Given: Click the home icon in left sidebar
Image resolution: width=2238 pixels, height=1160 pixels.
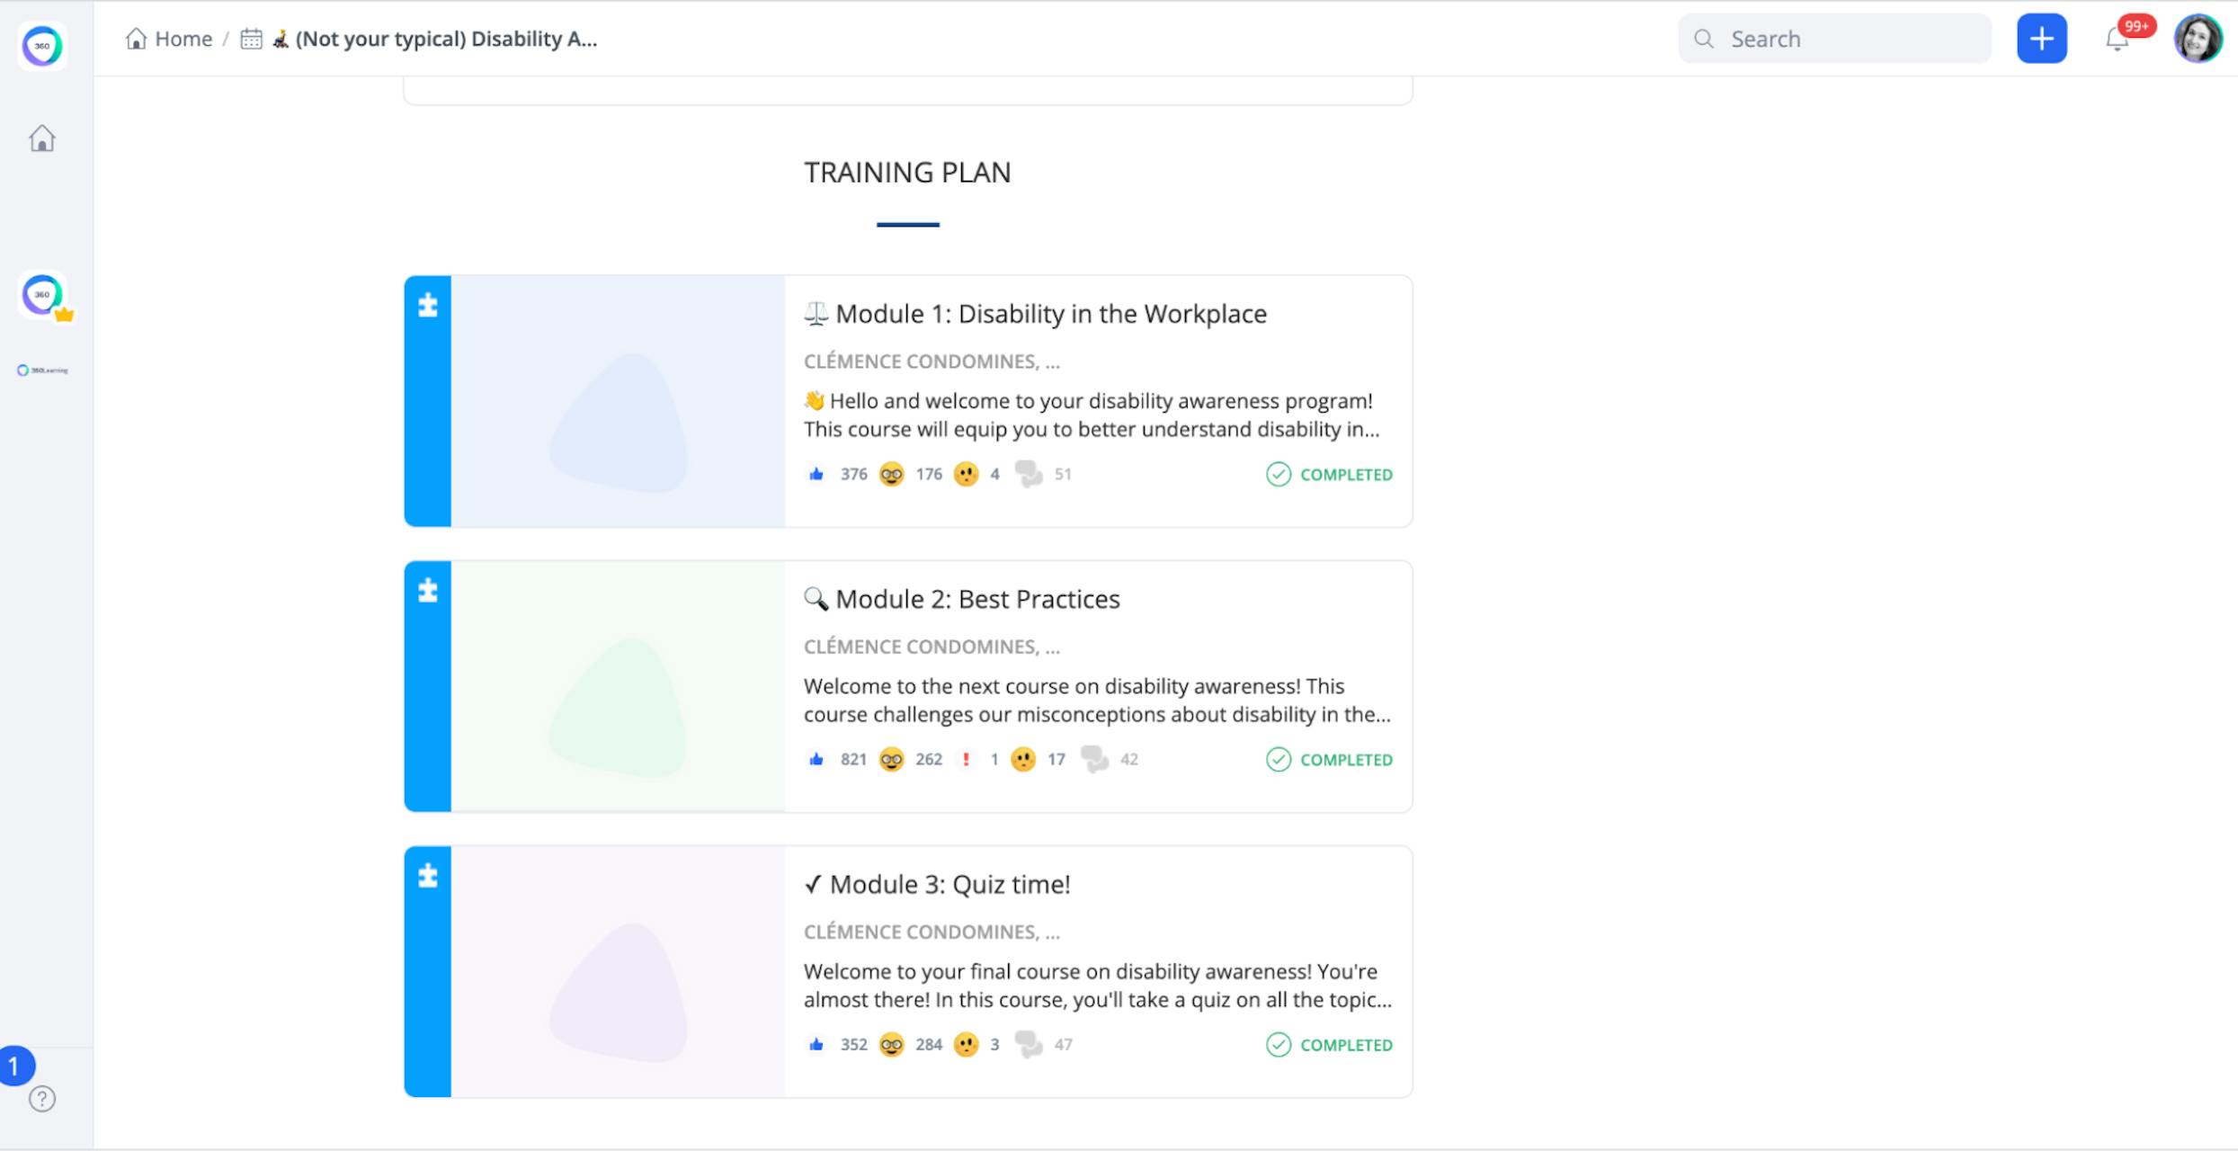Looking at the screenshot, I should 41,138.
